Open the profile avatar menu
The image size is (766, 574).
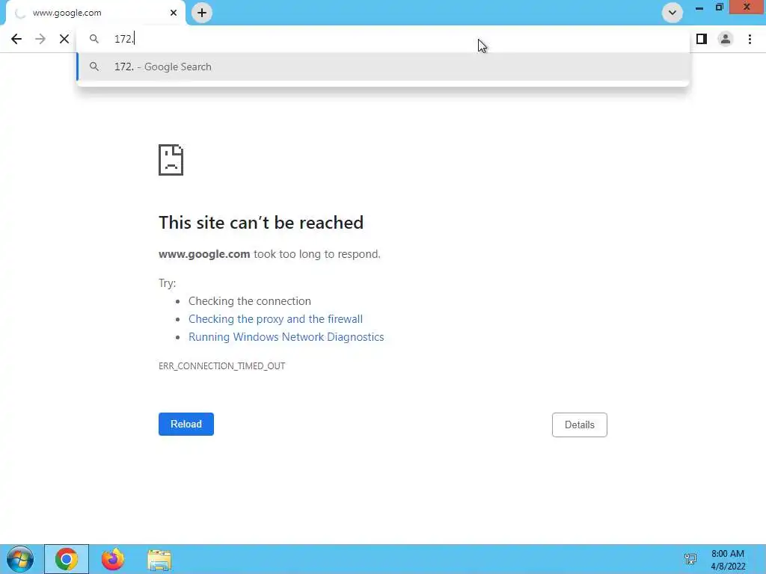pos(726,39)
